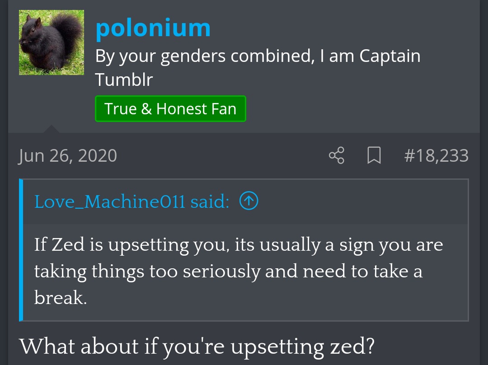The image size is (488, 365).
Task: Click the reply text 'What about if you're upsetting zed?'
Action: 197,346
